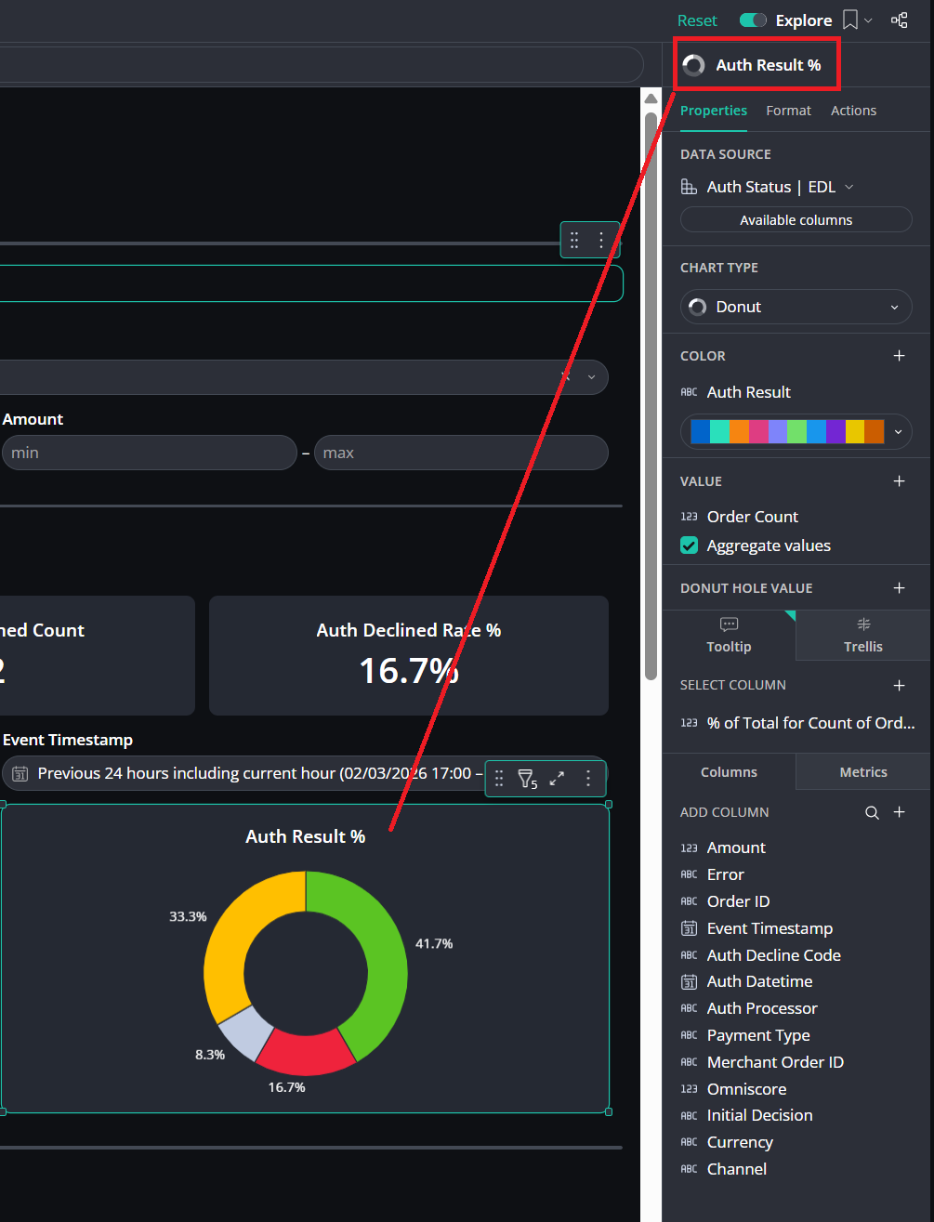Click the Auth Declined Rate % KPI card
934x1222 pixels.
point(409,655)
